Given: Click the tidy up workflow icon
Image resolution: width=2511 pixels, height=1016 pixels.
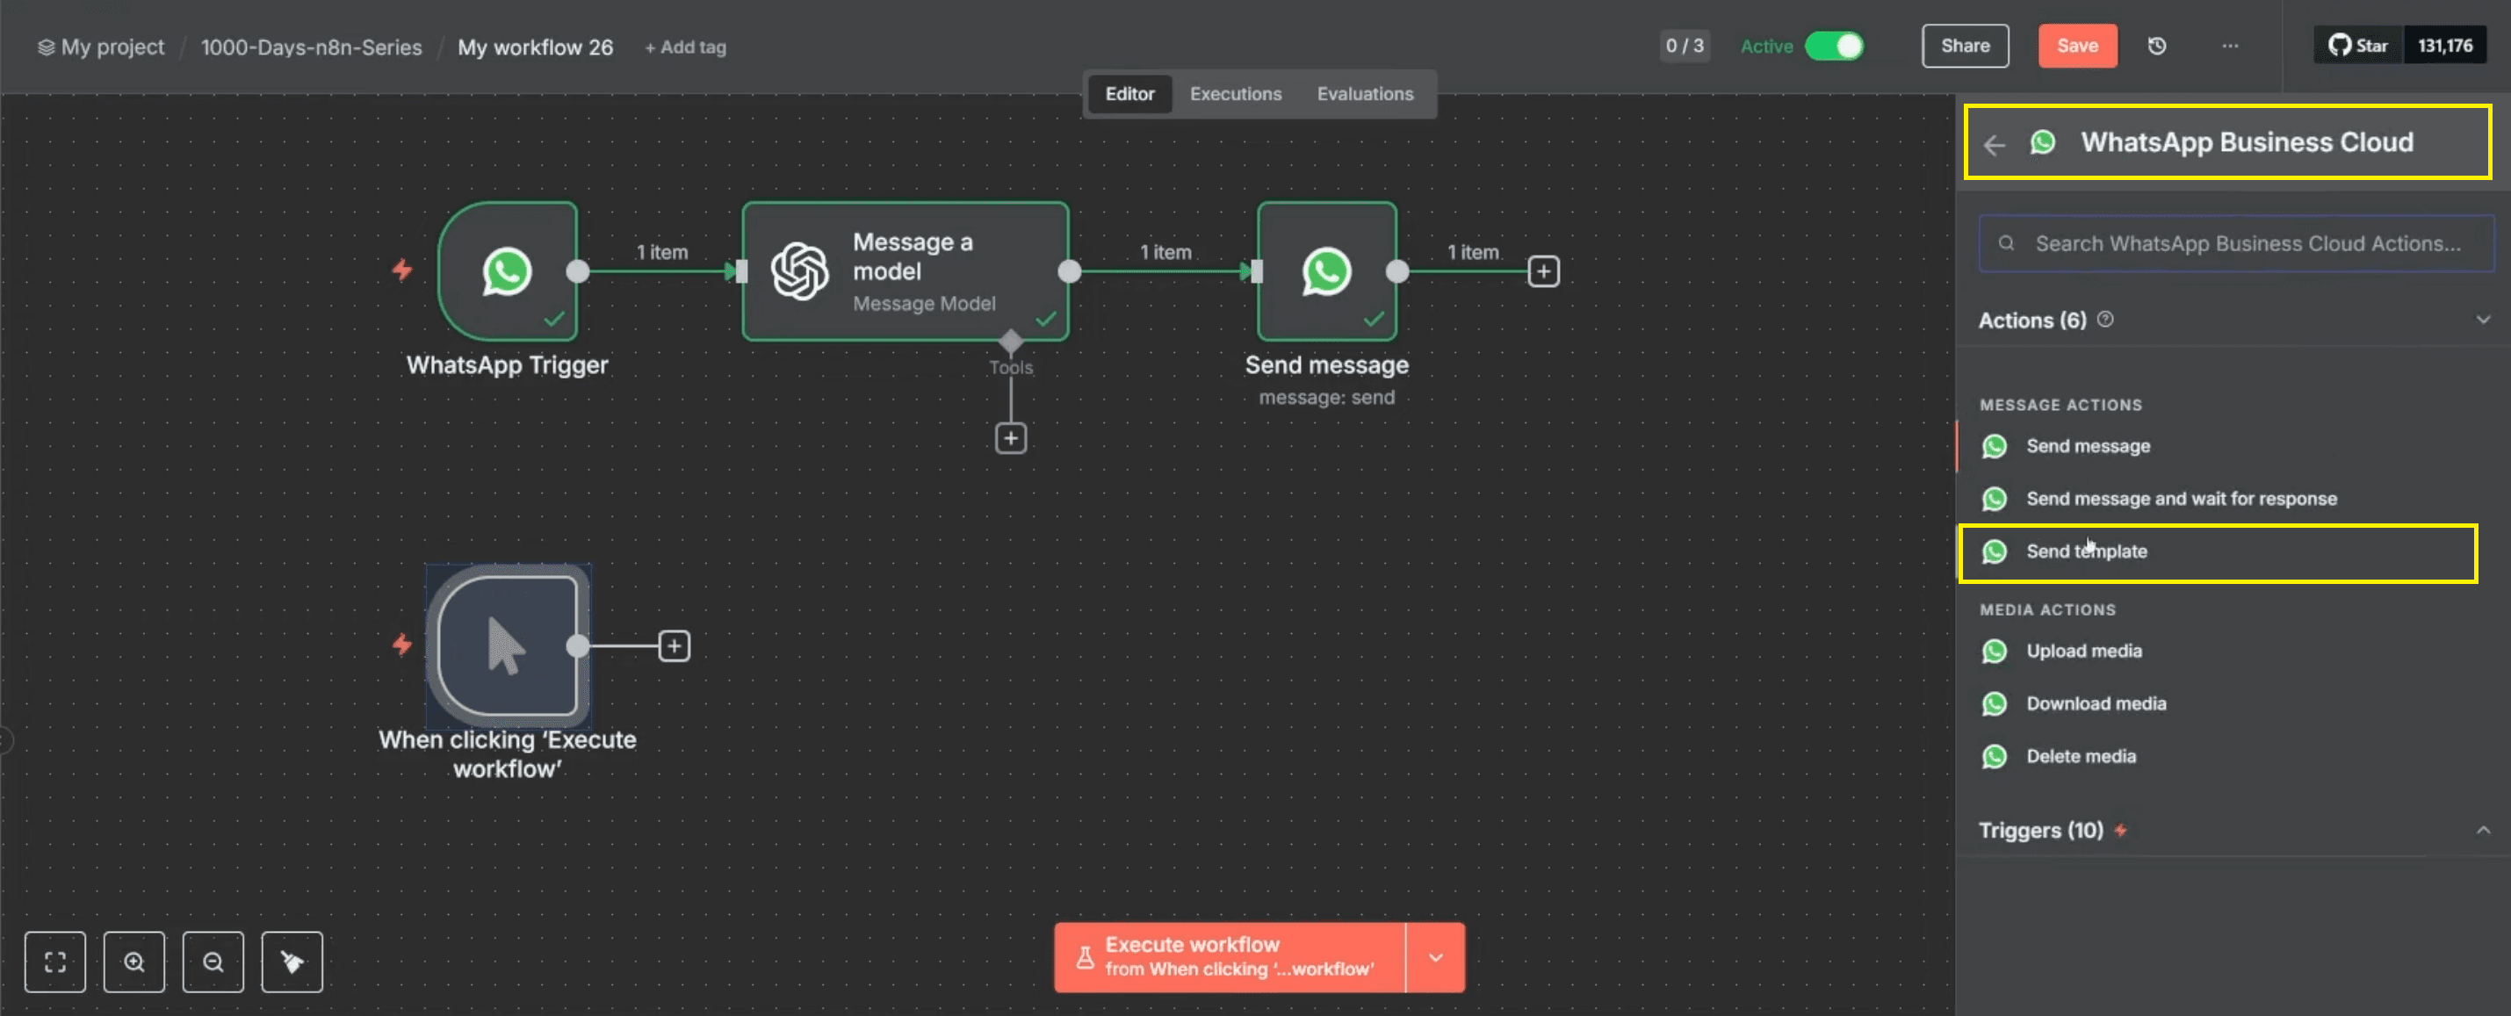Looking at the screenshot, I should (292, 962).
